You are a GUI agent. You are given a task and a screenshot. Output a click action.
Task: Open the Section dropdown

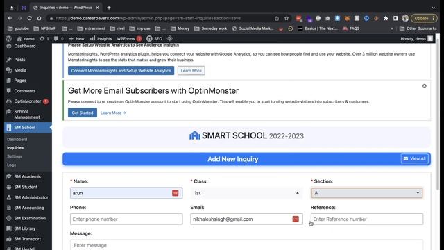pos(367,193)
